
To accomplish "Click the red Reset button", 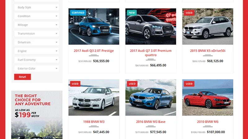I will [x=22, y=77].
